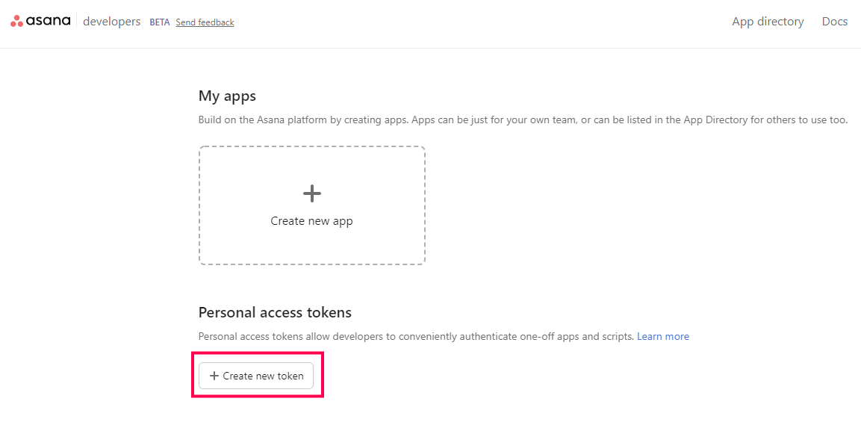Click the developers label next to the logo
Screen dimensions: 861x425
tap(111, 22)
